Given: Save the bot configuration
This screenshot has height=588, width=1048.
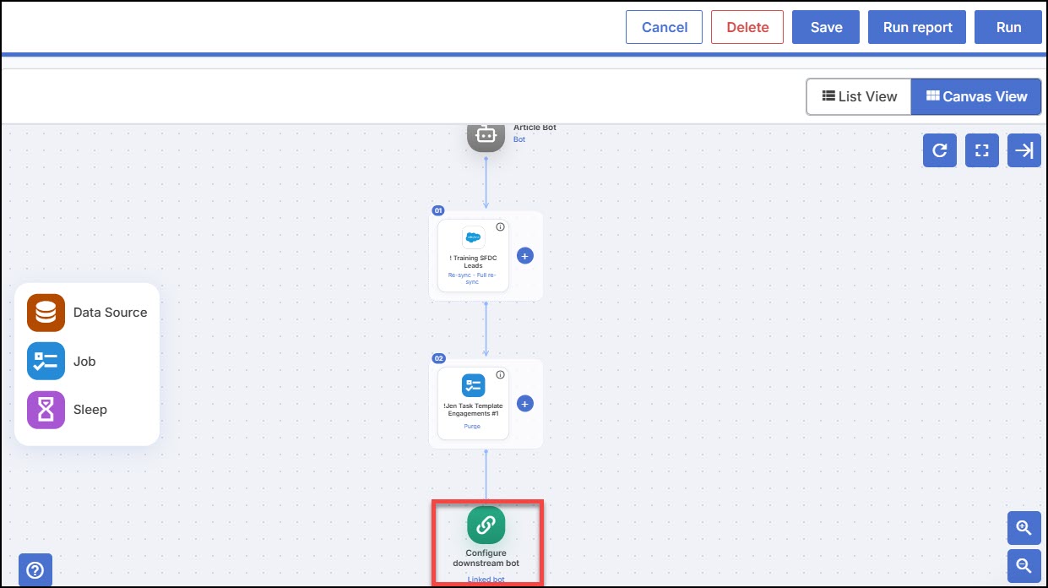Looking at the screenshot, I should 826,27.
